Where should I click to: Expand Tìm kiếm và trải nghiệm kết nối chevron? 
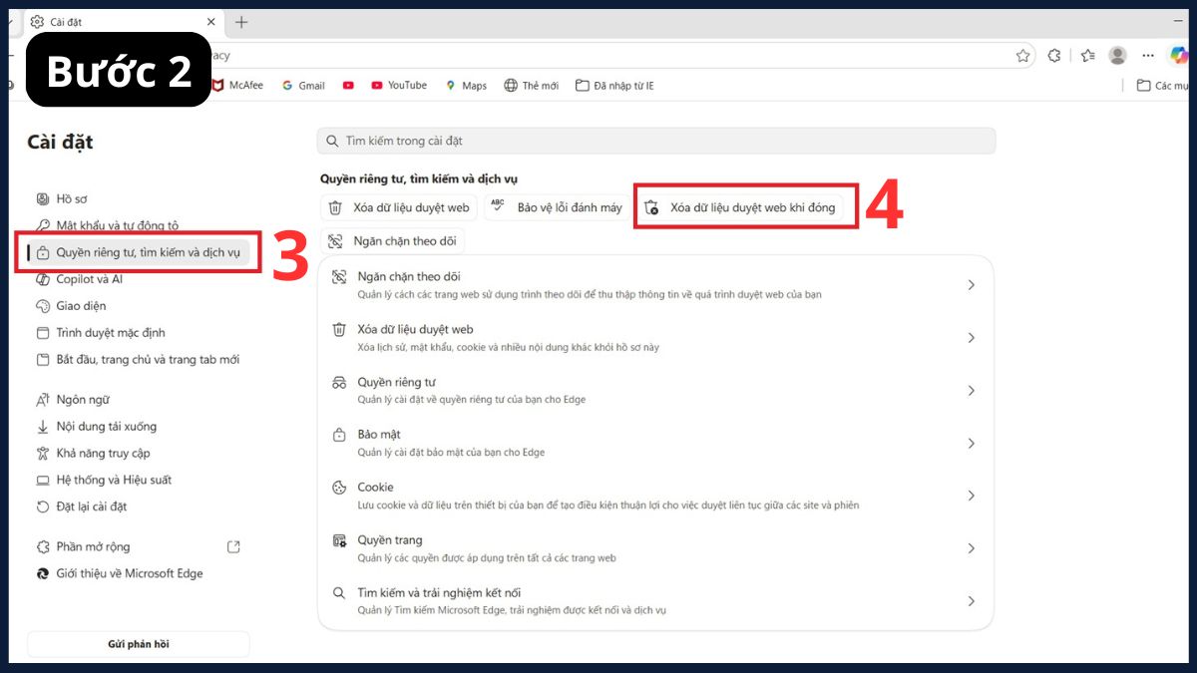click(971, 601)
